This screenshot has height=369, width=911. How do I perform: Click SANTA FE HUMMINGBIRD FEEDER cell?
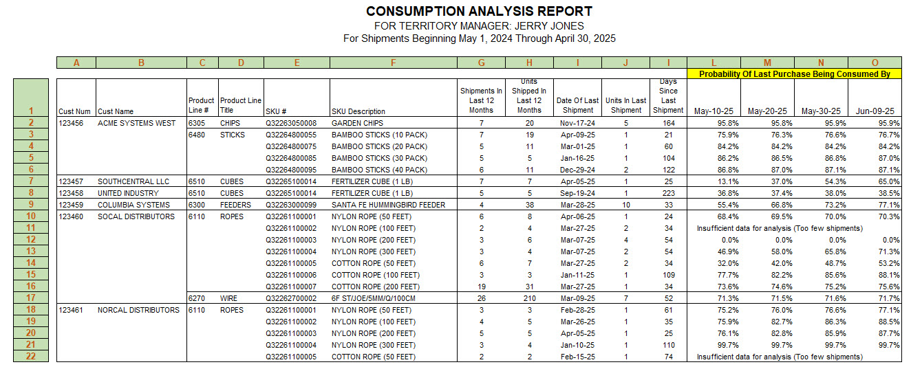click(388, 205)
